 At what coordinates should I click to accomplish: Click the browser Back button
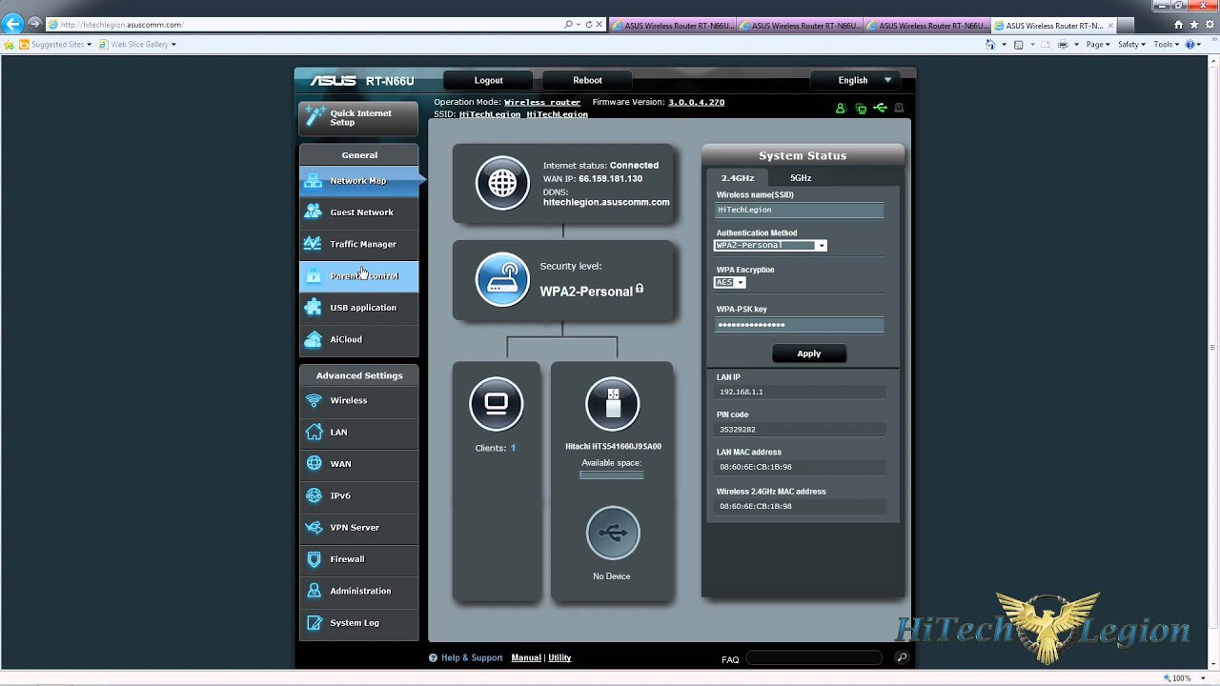pos(12,25)
